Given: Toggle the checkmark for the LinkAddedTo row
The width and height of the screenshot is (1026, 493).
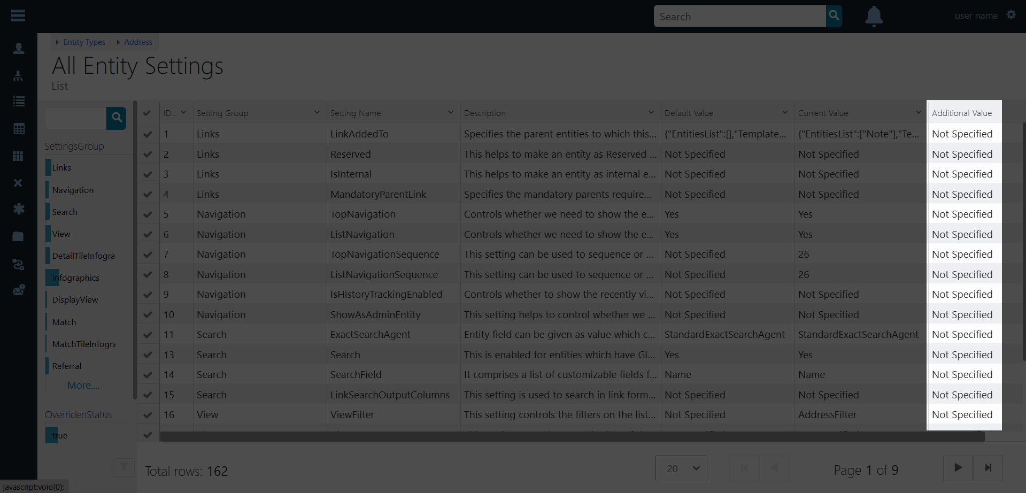Looking at the screenshot, I should 148,134.
